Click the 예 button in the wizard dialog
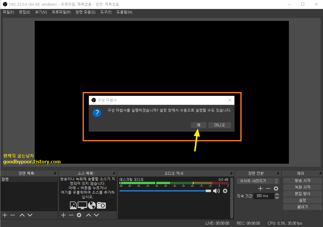Viewport: 323px width, 227px height. [x=198, y=125]
